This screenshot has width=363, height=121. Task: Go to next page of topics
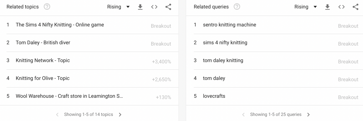120,115
